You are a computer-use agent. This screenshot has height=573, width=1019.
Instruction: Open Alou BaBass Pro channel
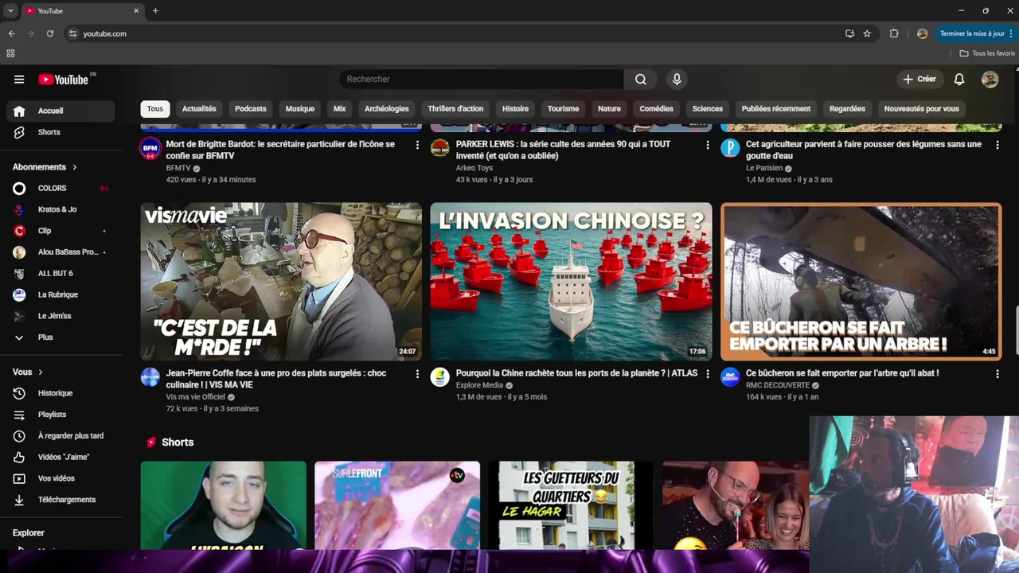pyautogui.click(x=61, y=252)
